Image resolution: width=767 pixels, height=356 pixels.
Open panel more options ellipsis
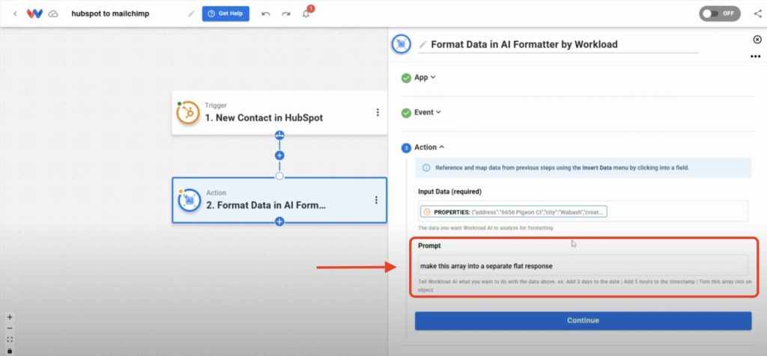755,57
